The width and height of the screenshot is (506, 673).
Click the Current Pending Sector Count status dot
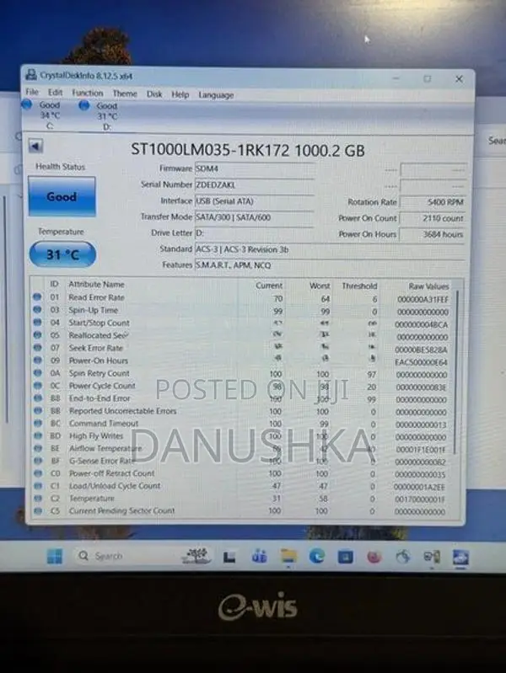click(38, 510)
